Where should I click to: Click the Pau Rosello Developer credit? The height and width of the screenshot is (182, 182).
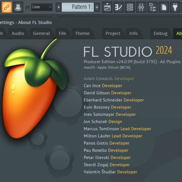(106, 150)
